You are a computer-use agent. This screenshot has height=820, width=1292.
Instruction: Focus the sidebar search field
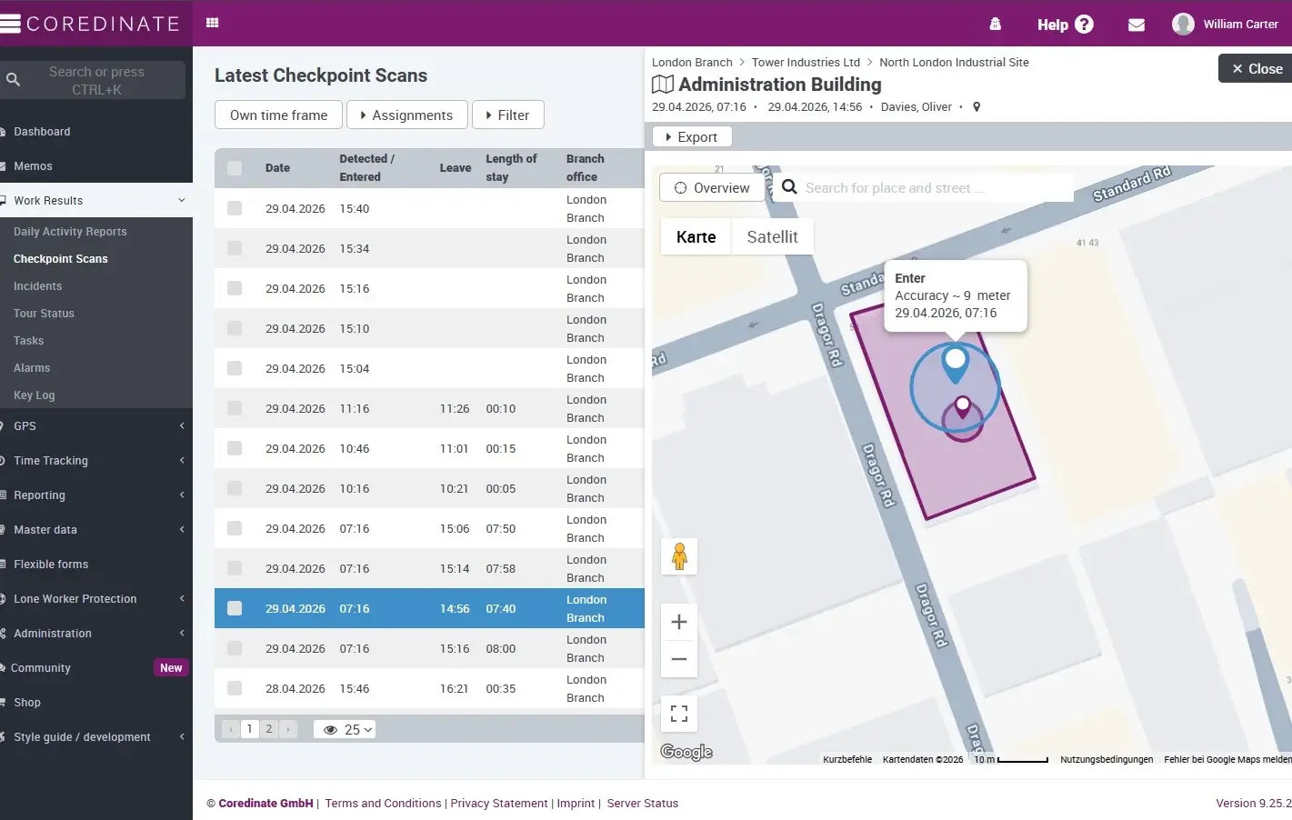click(x=96, y=81)
